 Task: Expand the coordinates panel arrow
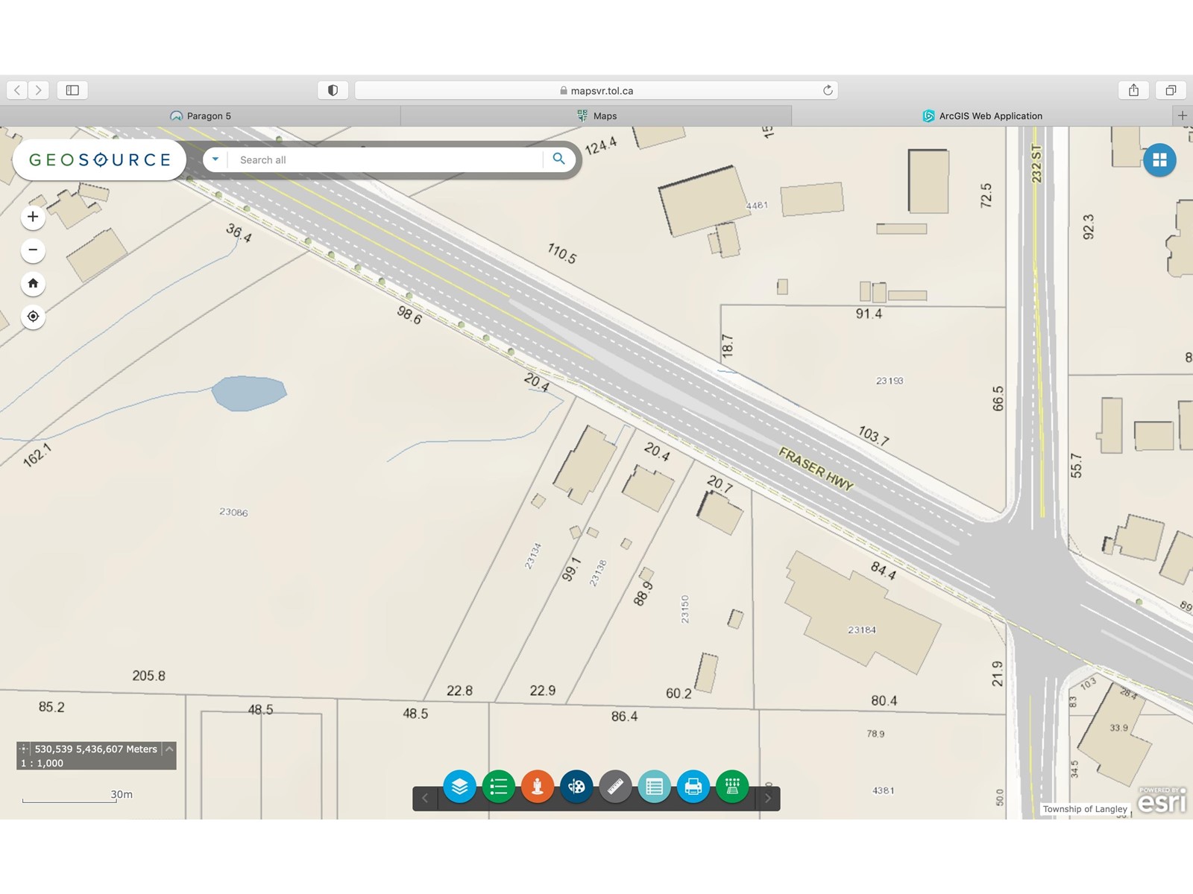coord(169,749)
